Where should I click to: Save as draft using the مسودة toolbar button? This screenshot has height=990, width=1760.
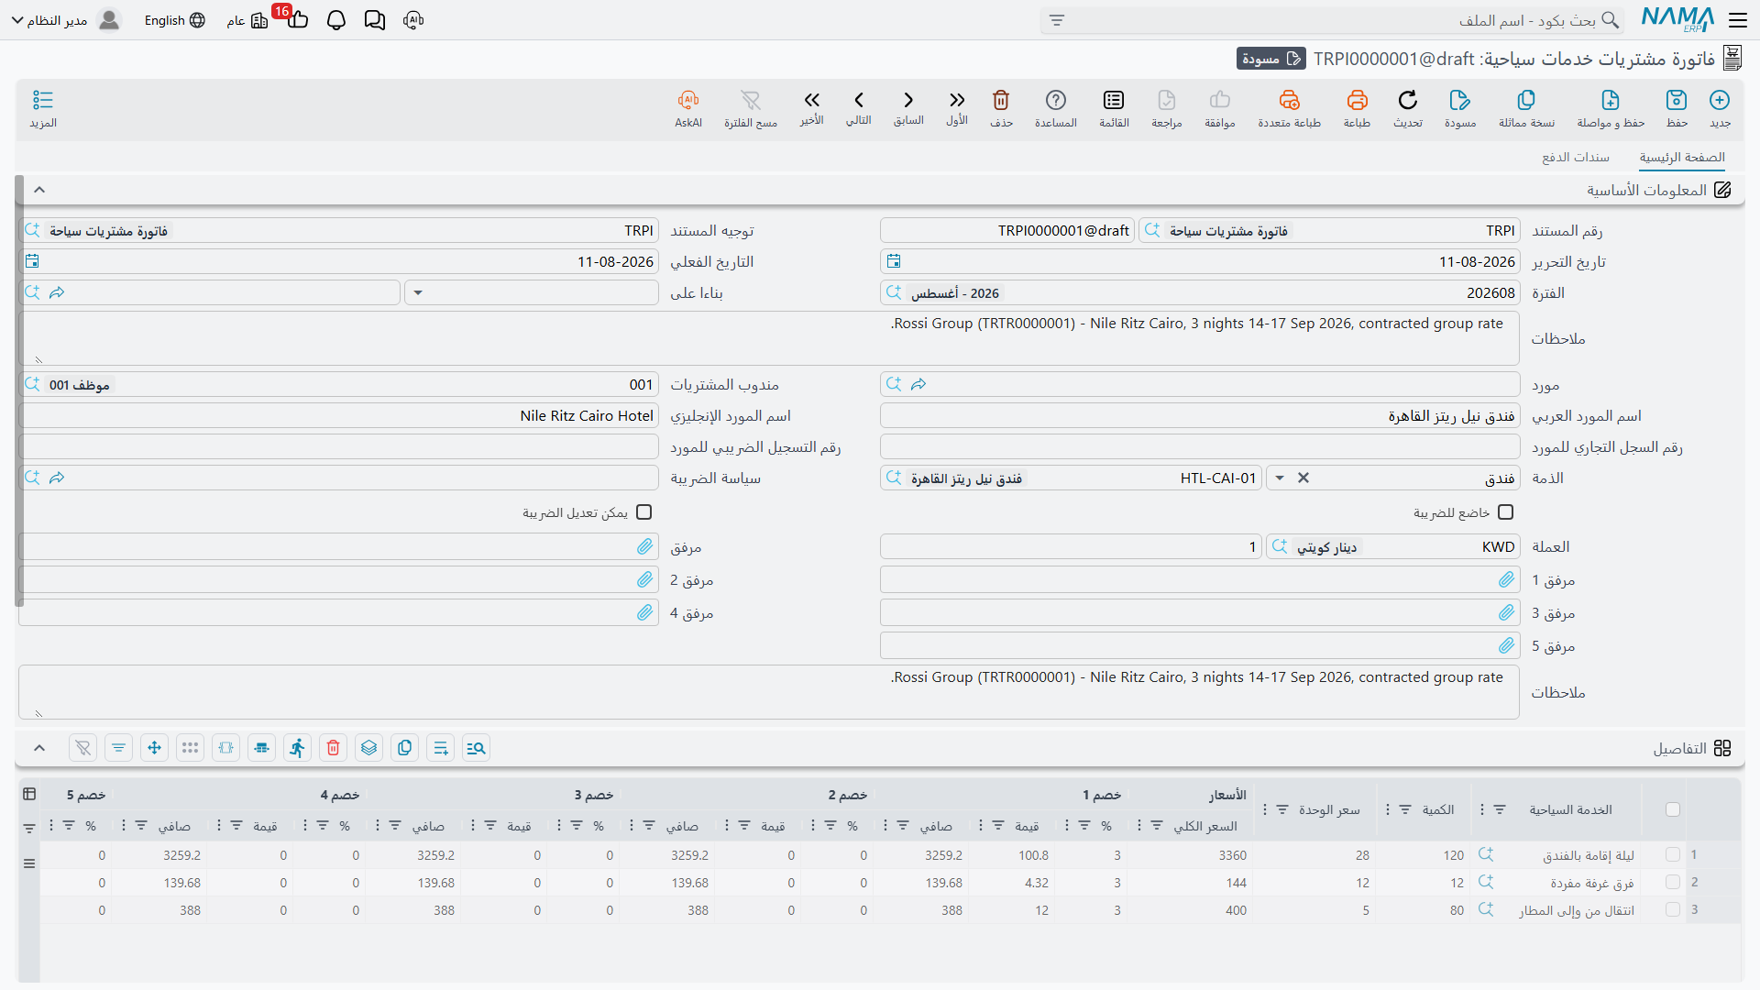coord(1460,108)
